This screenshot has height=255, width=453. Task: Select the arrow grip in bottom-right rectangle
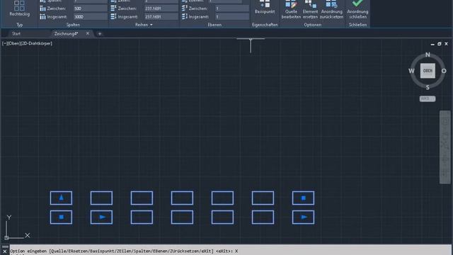point(304,217)
